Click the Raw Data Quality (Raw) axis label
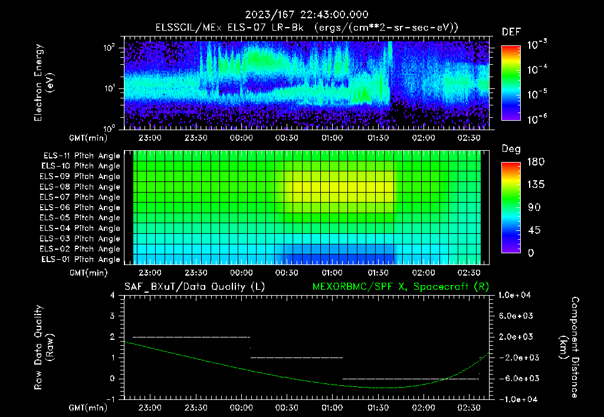This screenshot has width=604, height=417. [x=44, y=347]
